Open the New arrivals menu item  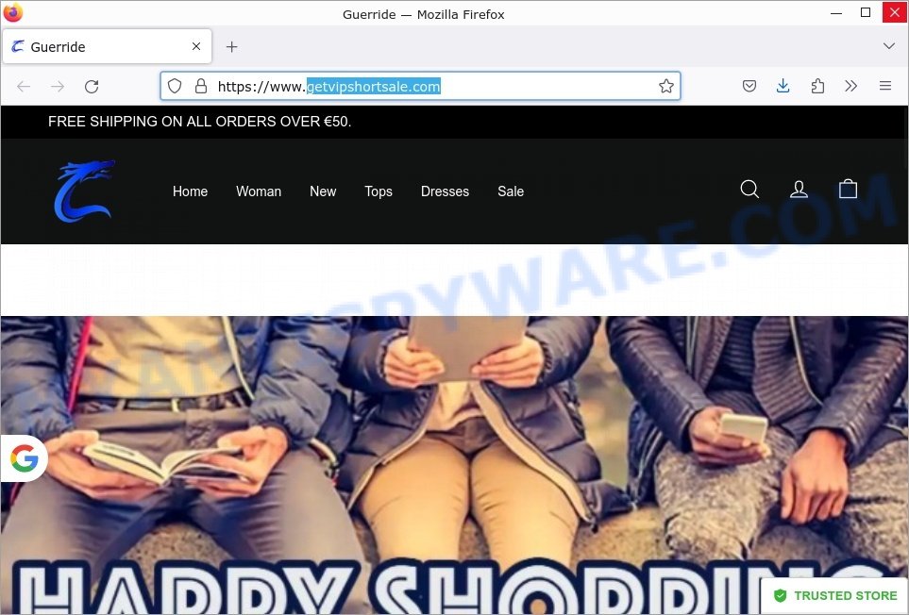coord(323,191)
